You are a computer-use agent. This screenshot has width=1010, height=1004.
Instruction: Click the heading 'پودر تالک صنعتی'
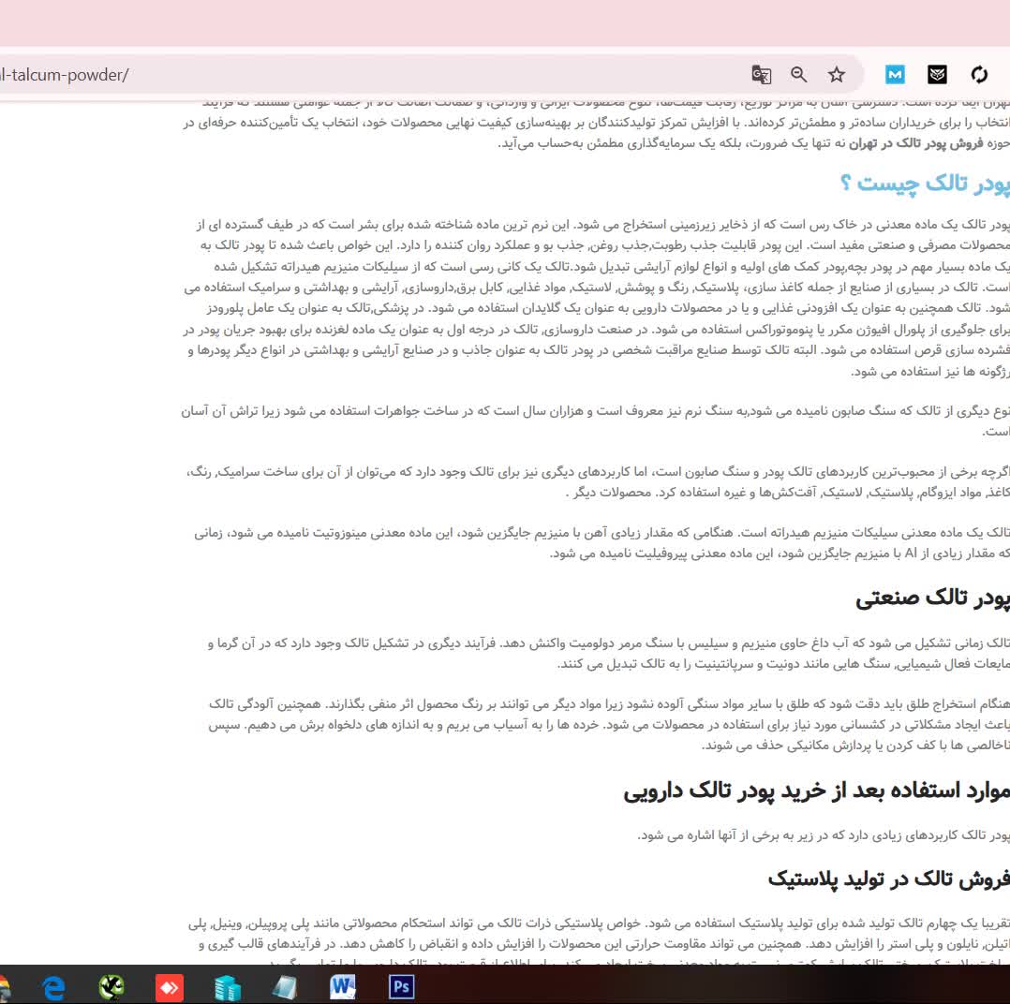point(932,598)
